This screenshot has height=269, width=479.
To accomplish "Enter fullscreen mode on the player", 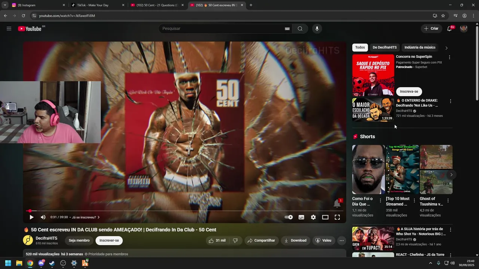I will [337, 217].
